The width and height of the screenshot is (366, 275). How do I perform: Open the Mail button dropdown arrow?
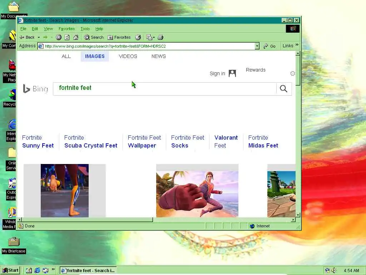(x=154, y=37)
